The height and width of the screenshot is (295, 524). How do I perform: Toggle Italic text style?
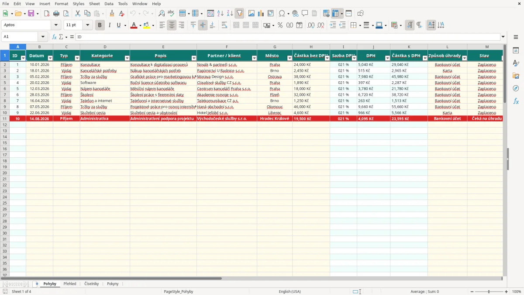[109, 25]
